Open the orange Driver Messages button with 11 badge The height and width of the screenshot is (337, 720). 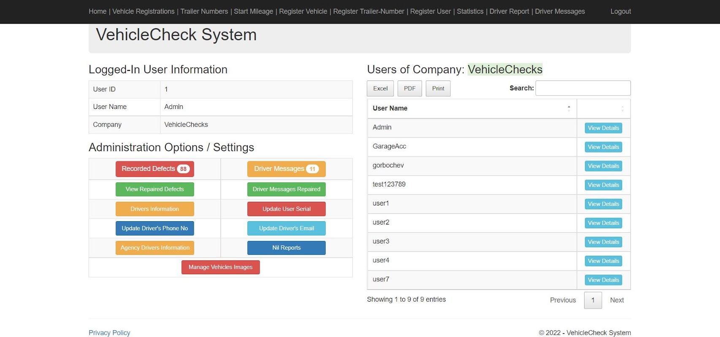point(287,169)
